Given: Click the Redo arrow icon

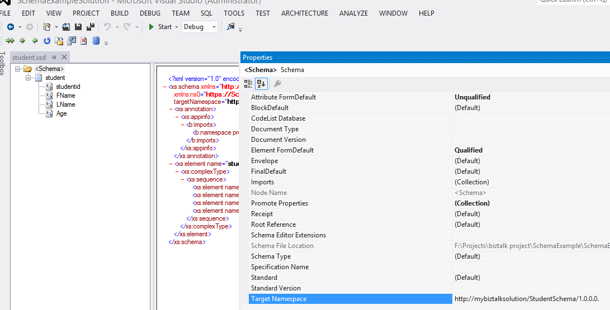Looking at the screenshot, I should point(127,27).
